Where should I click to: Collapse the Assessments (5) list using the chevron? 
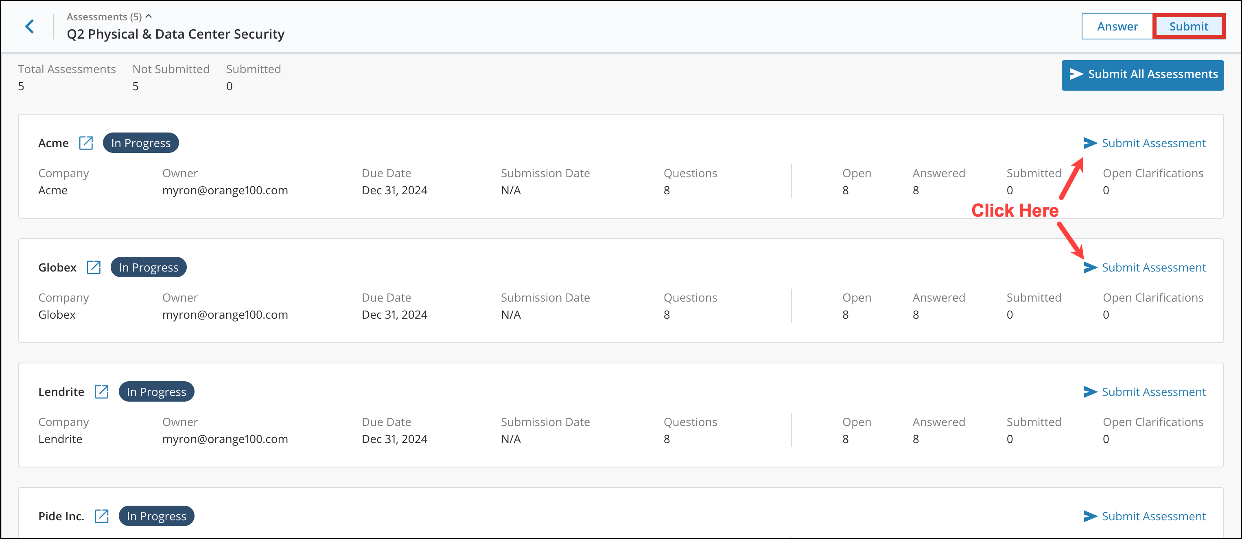coord(149,15)
